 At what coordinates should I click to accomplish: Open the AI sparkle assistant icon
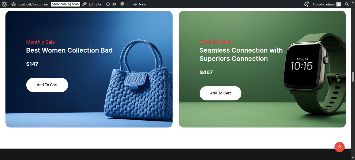[x=306, y=4]
